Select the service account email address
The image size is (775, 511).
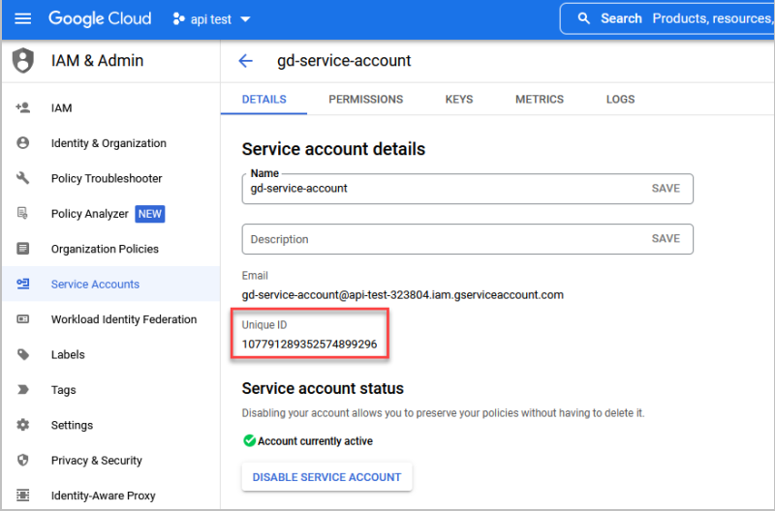[x=402, y=295]
